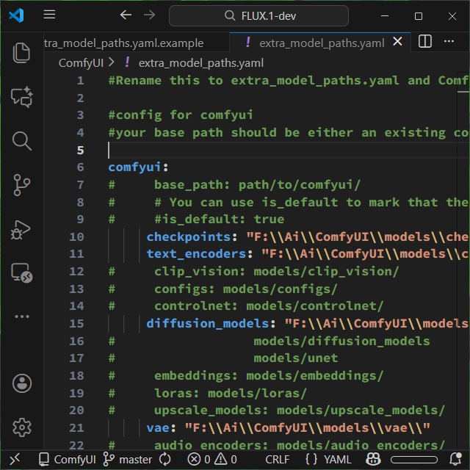This screenshot has width=470, height=470.
Task: Open the Chat panel icon
Action: (21, 96)
